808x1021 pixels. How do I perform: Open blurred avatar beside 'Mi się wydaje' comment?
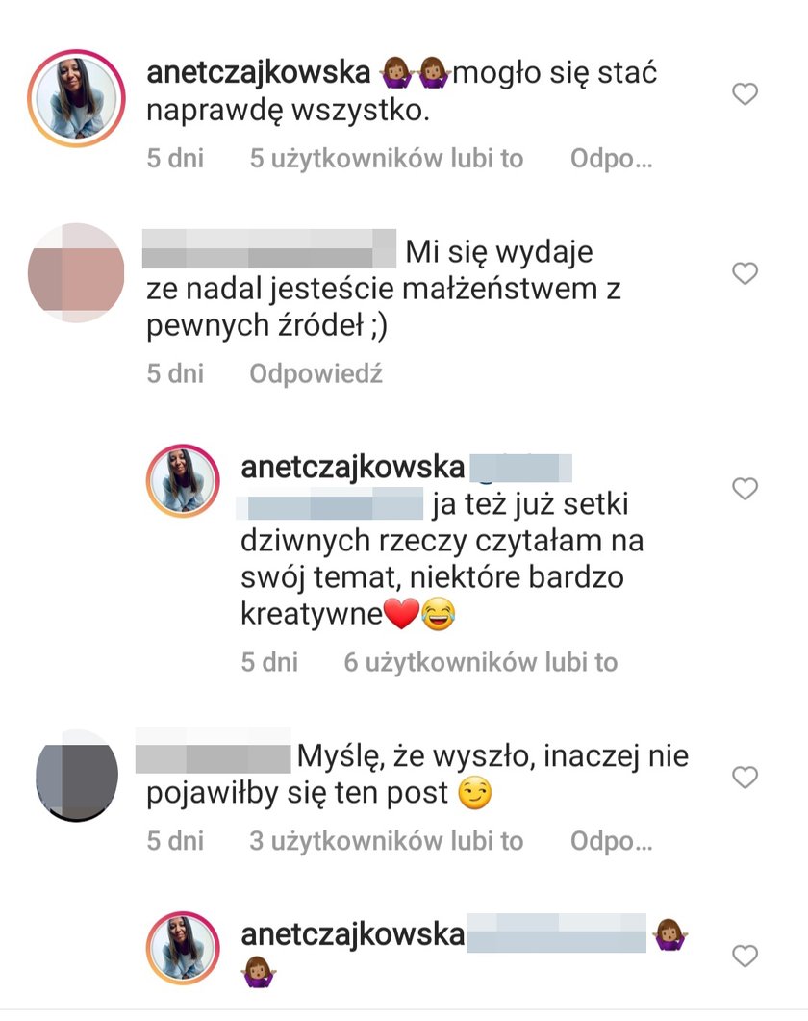pyautogui.click(x=76, y=273)
